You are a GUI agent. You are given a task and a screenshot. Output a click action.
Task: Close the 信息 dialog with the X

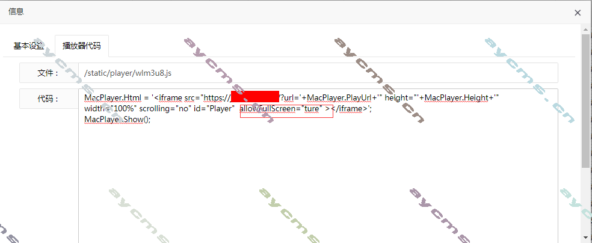(x=578, y=13)
